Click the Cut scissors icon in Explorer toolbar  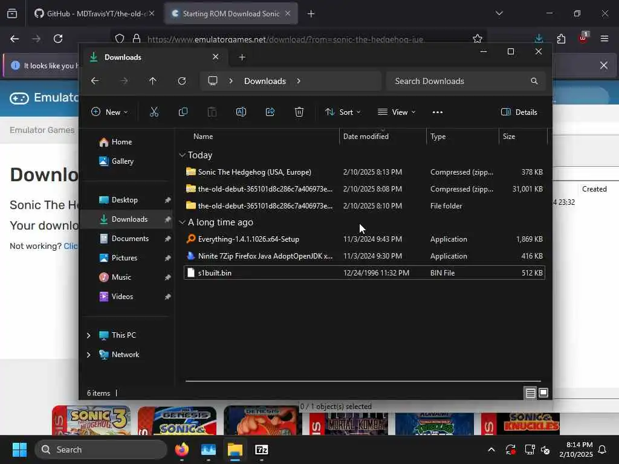pyautogui.click(x=154, y=112)
